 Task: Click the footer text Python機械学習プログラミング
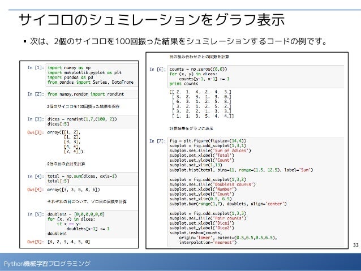point(47,264)
